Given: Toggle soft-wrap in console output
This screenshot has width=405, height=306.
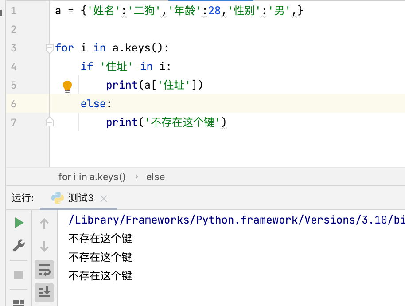Looking at the screenshot, I should click(44, 270).
